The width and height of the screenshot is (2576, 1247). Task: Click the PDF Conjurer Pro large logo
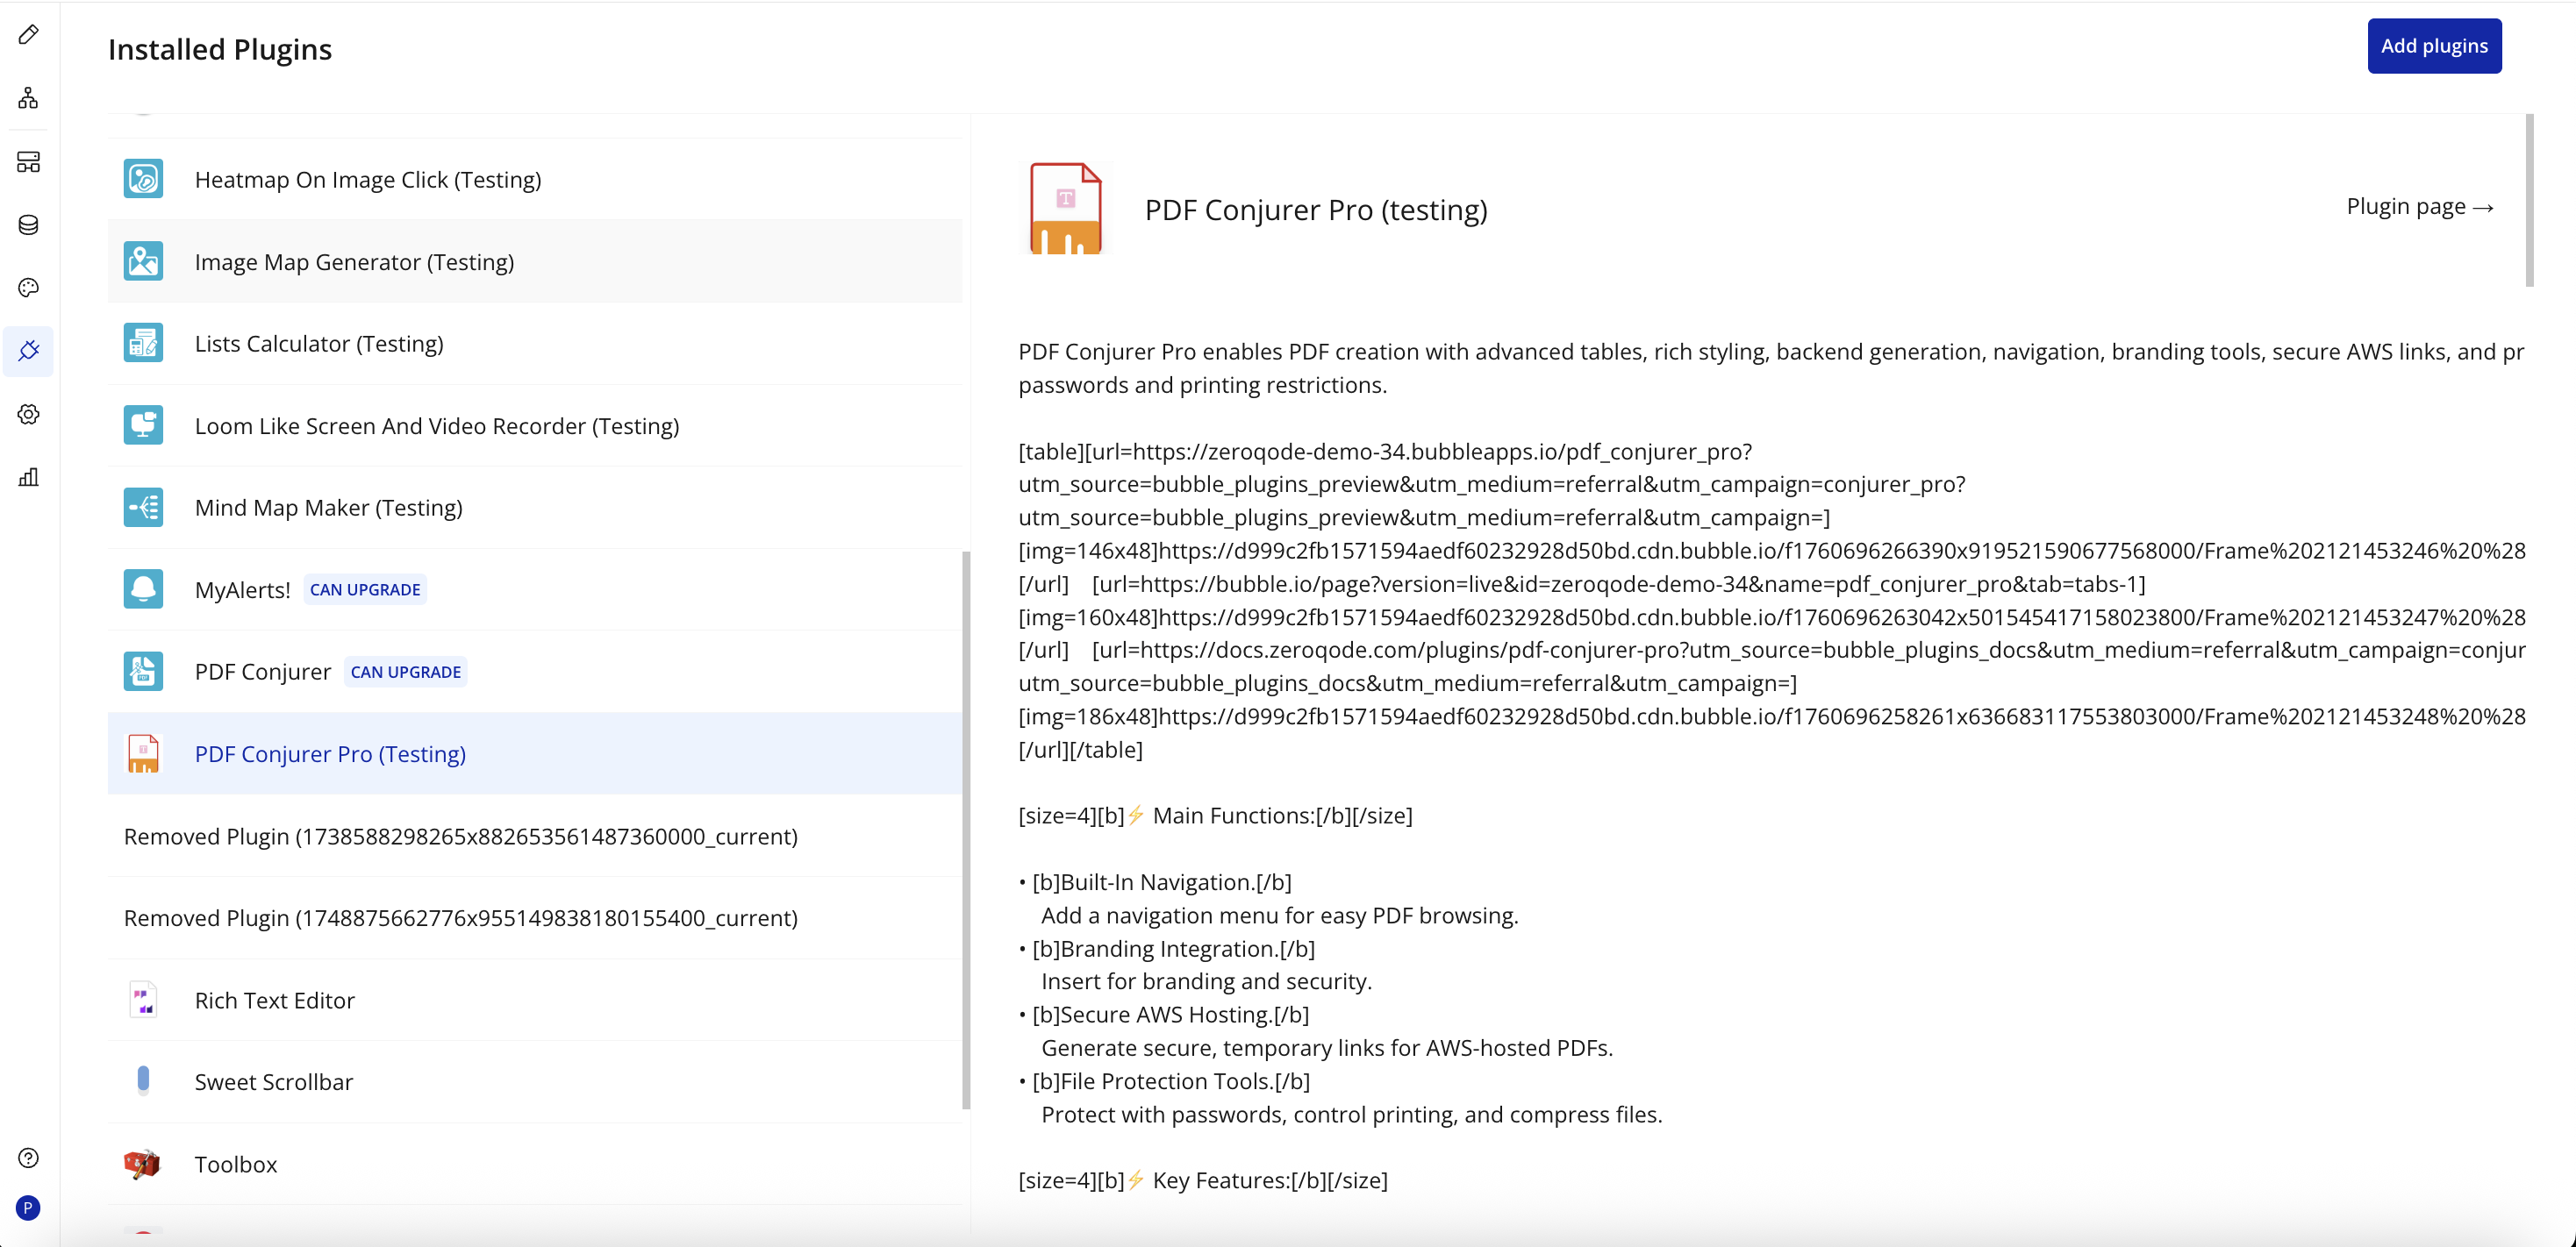pyautogui.click(x=1065, y=209)
